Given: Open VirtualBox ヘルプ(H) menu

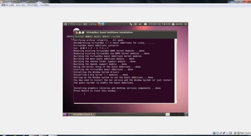Looking at the screenshot, I should (45, 5).
